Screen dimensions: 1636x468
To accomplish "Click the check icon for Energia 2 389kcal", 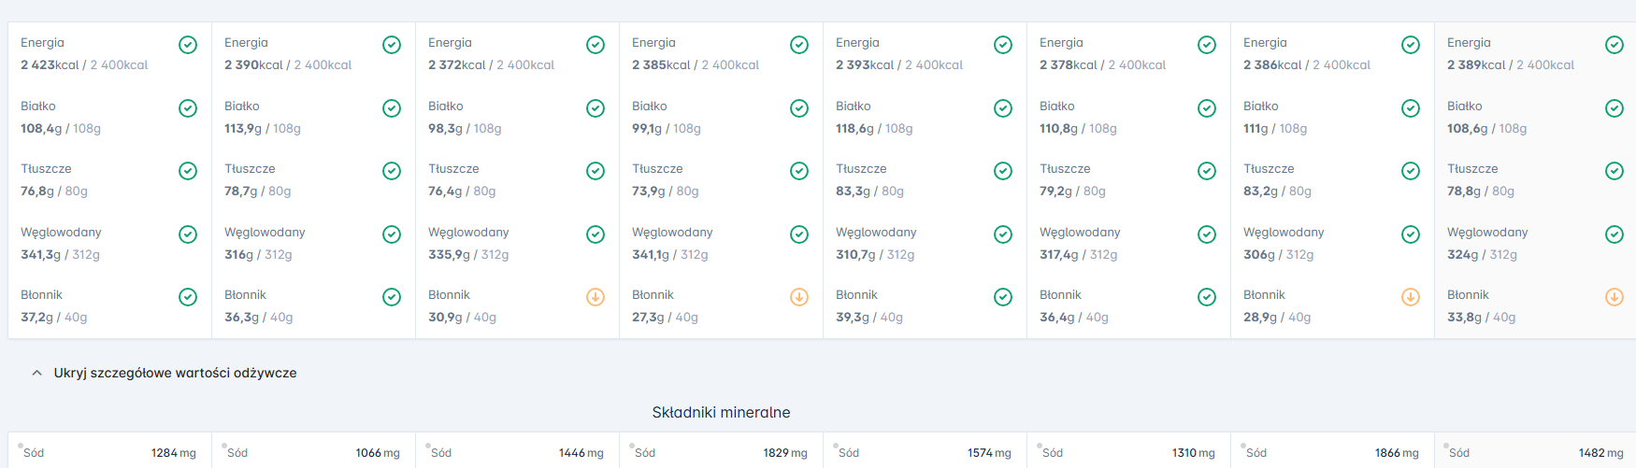I will pyautogui.click(x=1614, y=45).
